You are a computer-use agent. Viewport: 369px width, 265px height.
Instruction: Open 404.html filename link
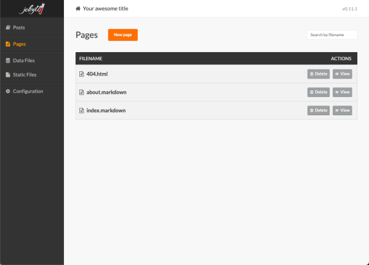pos(97,74)
